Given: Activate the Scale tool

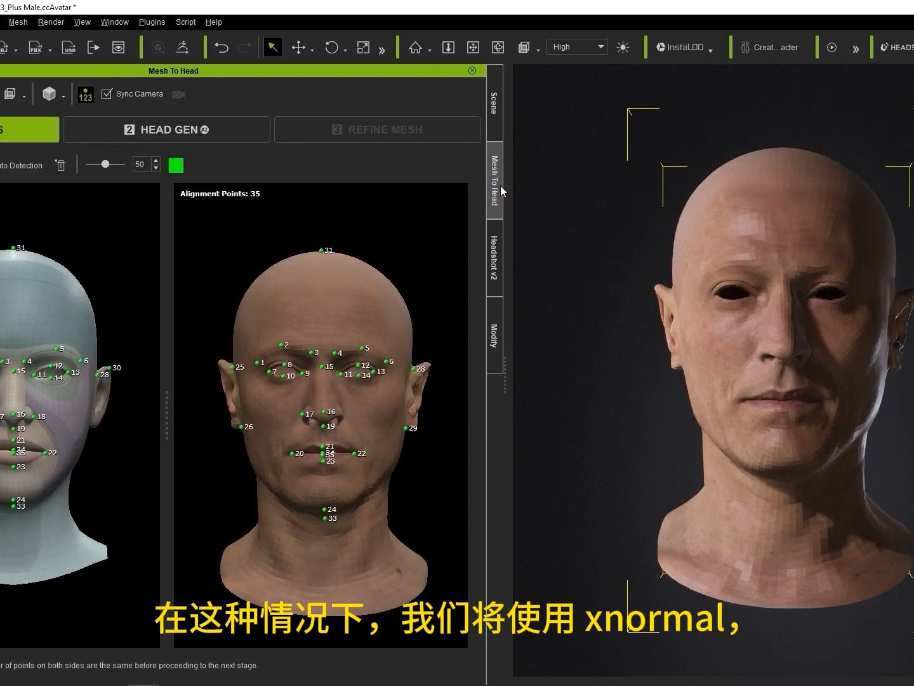Looking at the screenshot, I should click(x=363, y=48).
